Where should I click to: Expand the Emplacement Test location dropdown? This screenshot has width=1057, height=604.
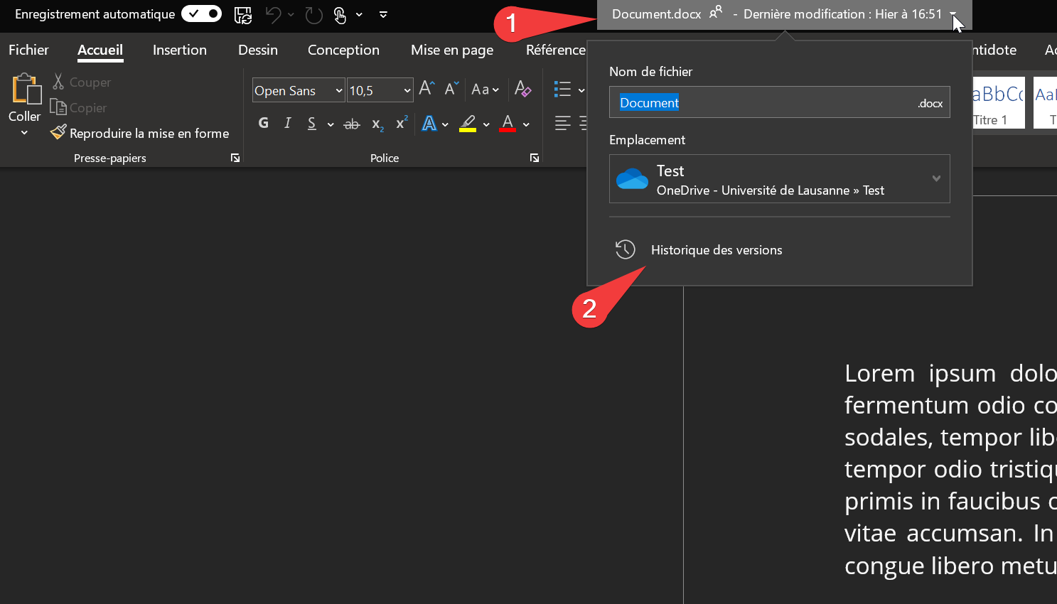[936, 178]
